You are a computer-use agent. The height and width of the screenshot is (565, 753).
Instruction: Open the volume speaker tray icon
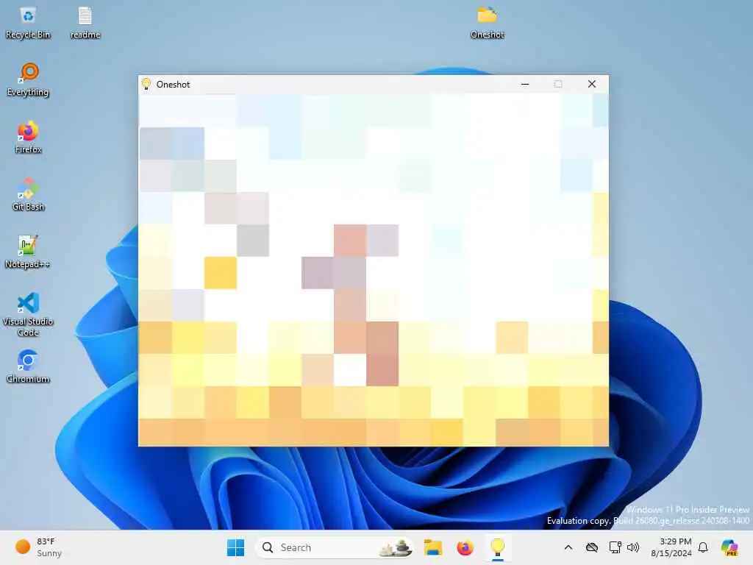pos(633,547)
